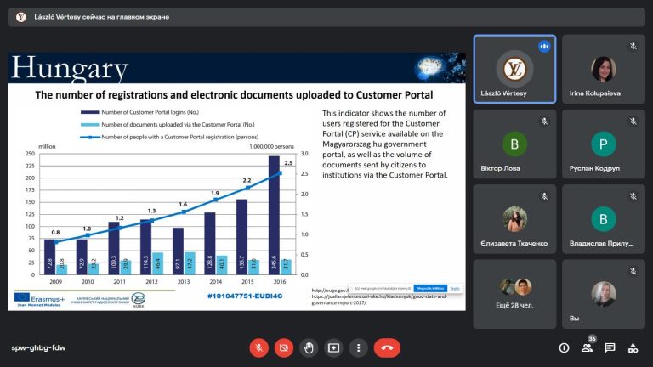Screen dimensions: 653x367
Task: Open the Ещё 28 чел. tile
Action: [514, 294]
